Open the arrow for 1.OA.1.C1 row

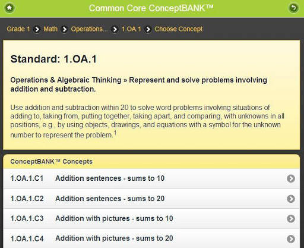pyautogui.click(x=291, y=178)
